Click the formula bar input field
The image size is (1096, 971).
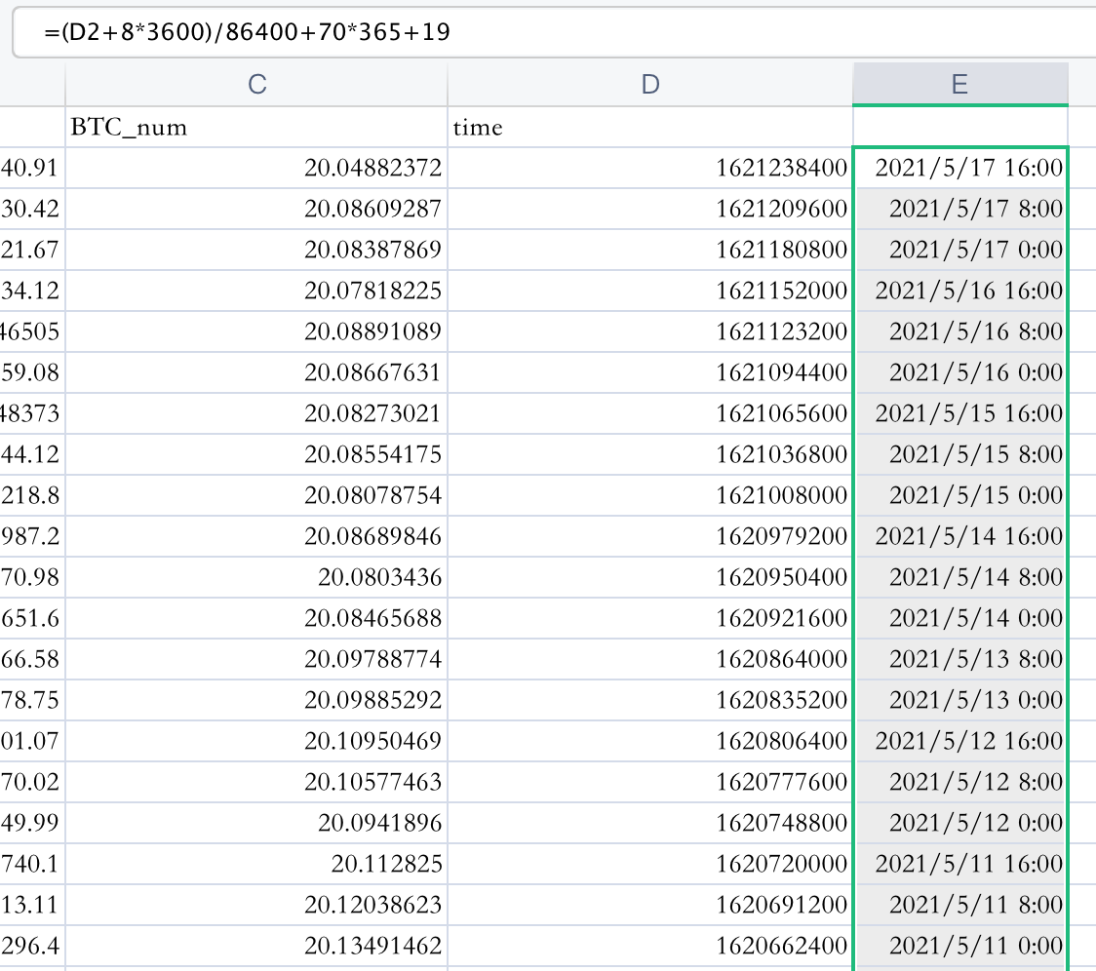click(554, 32)
